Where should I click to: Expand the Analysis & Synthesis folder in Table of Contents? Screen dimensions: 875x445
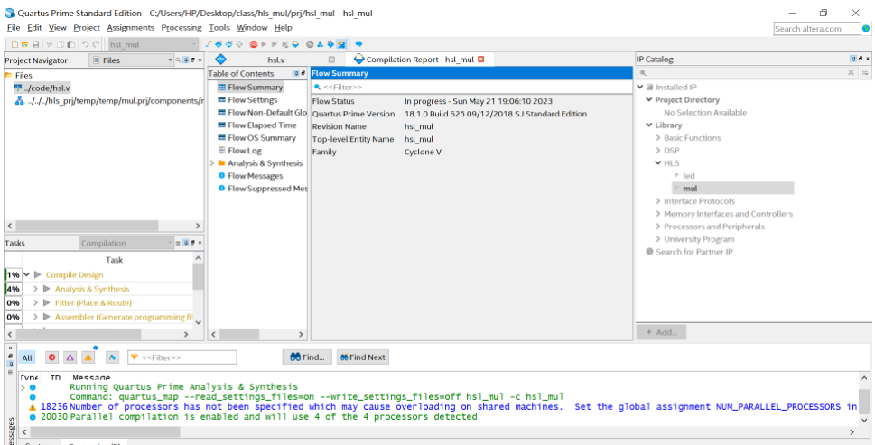pos(212,163)
